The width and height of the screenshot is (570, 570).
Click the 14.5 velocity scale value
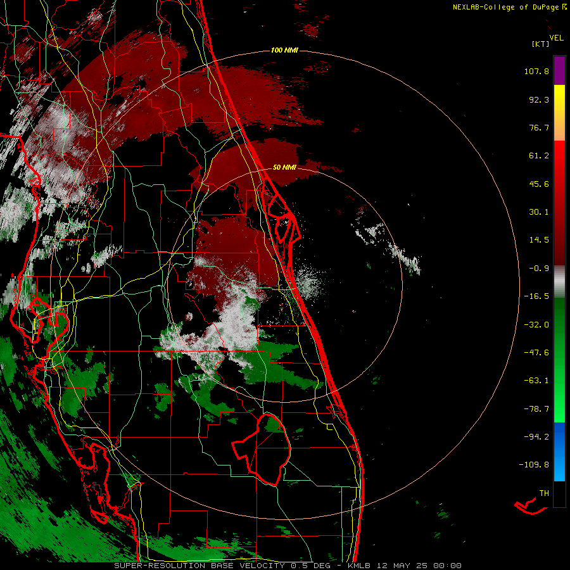click(x=539, y=240)
